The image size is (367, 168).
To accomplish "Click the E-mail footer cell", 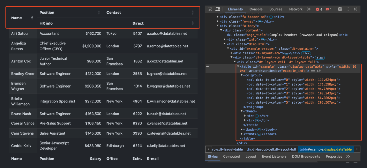I will [153, 159].
